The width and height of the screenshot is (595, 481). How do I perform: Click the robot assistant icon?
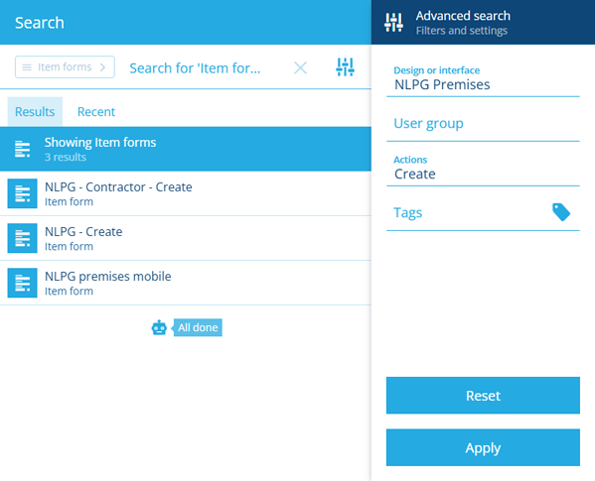(x=159, y=327)
